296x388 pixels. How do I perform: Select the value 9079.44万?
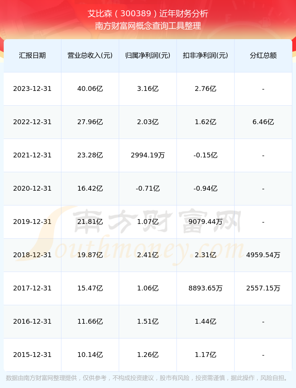pyautogui.click(x=205, y=222)
